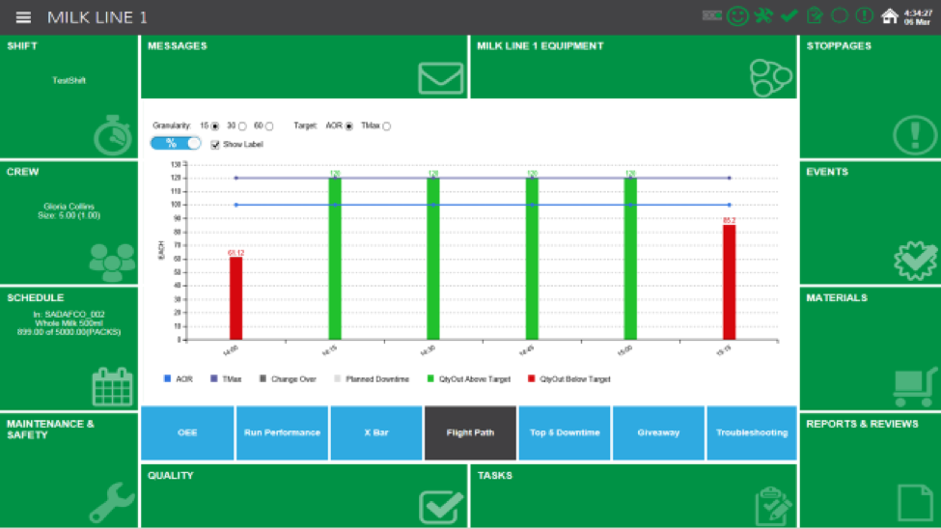Uncheck the Show Label checkbox
The width and height of the screenshot is (941, 529).
point(215,145)
